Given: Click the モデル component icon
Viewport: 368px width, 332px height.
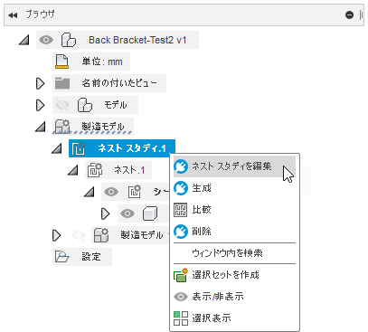Looking at the screenshot, I should pyautogui.click(x=85, y=105).
